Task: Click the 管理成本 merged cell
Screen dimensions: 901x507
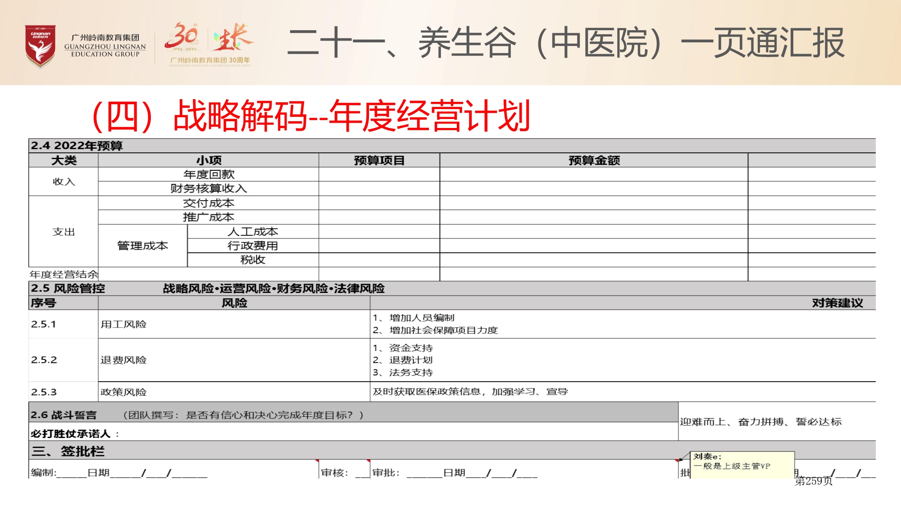Action: tap(142, 246)
